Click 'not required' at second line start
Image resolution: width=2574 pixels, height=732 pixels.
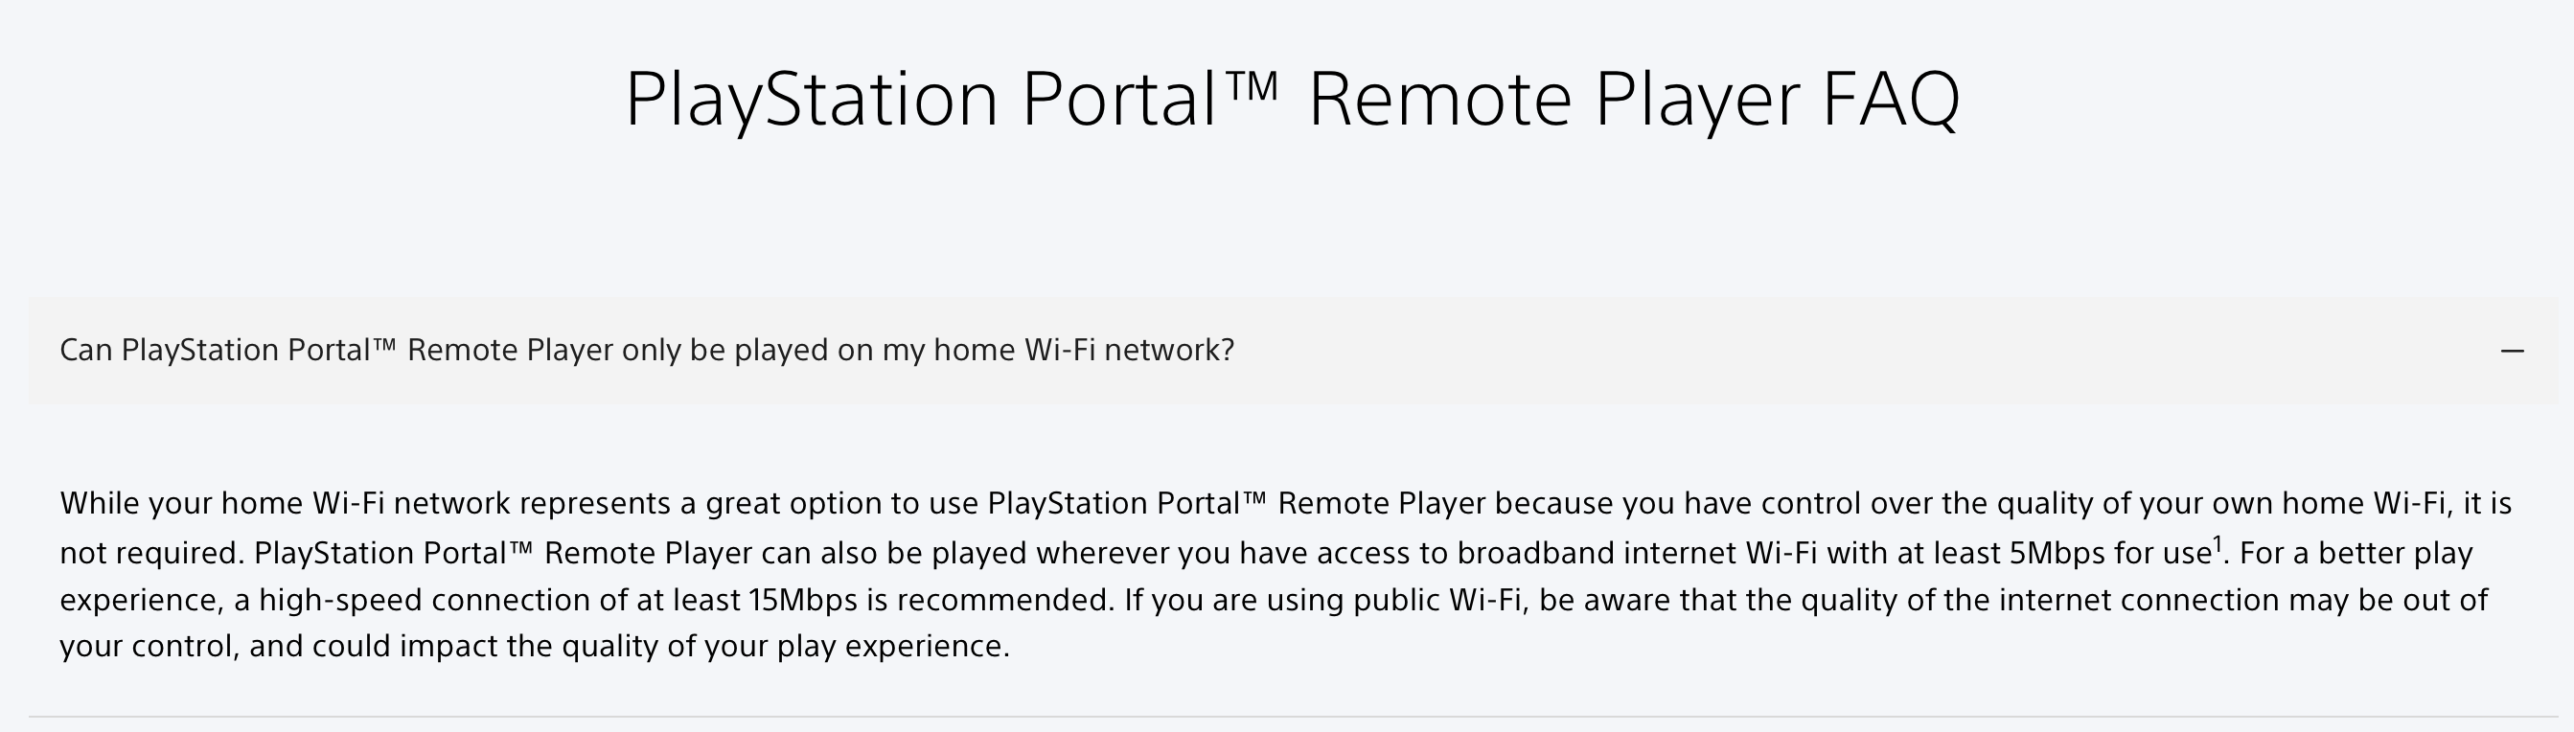[x=150, y=552]
